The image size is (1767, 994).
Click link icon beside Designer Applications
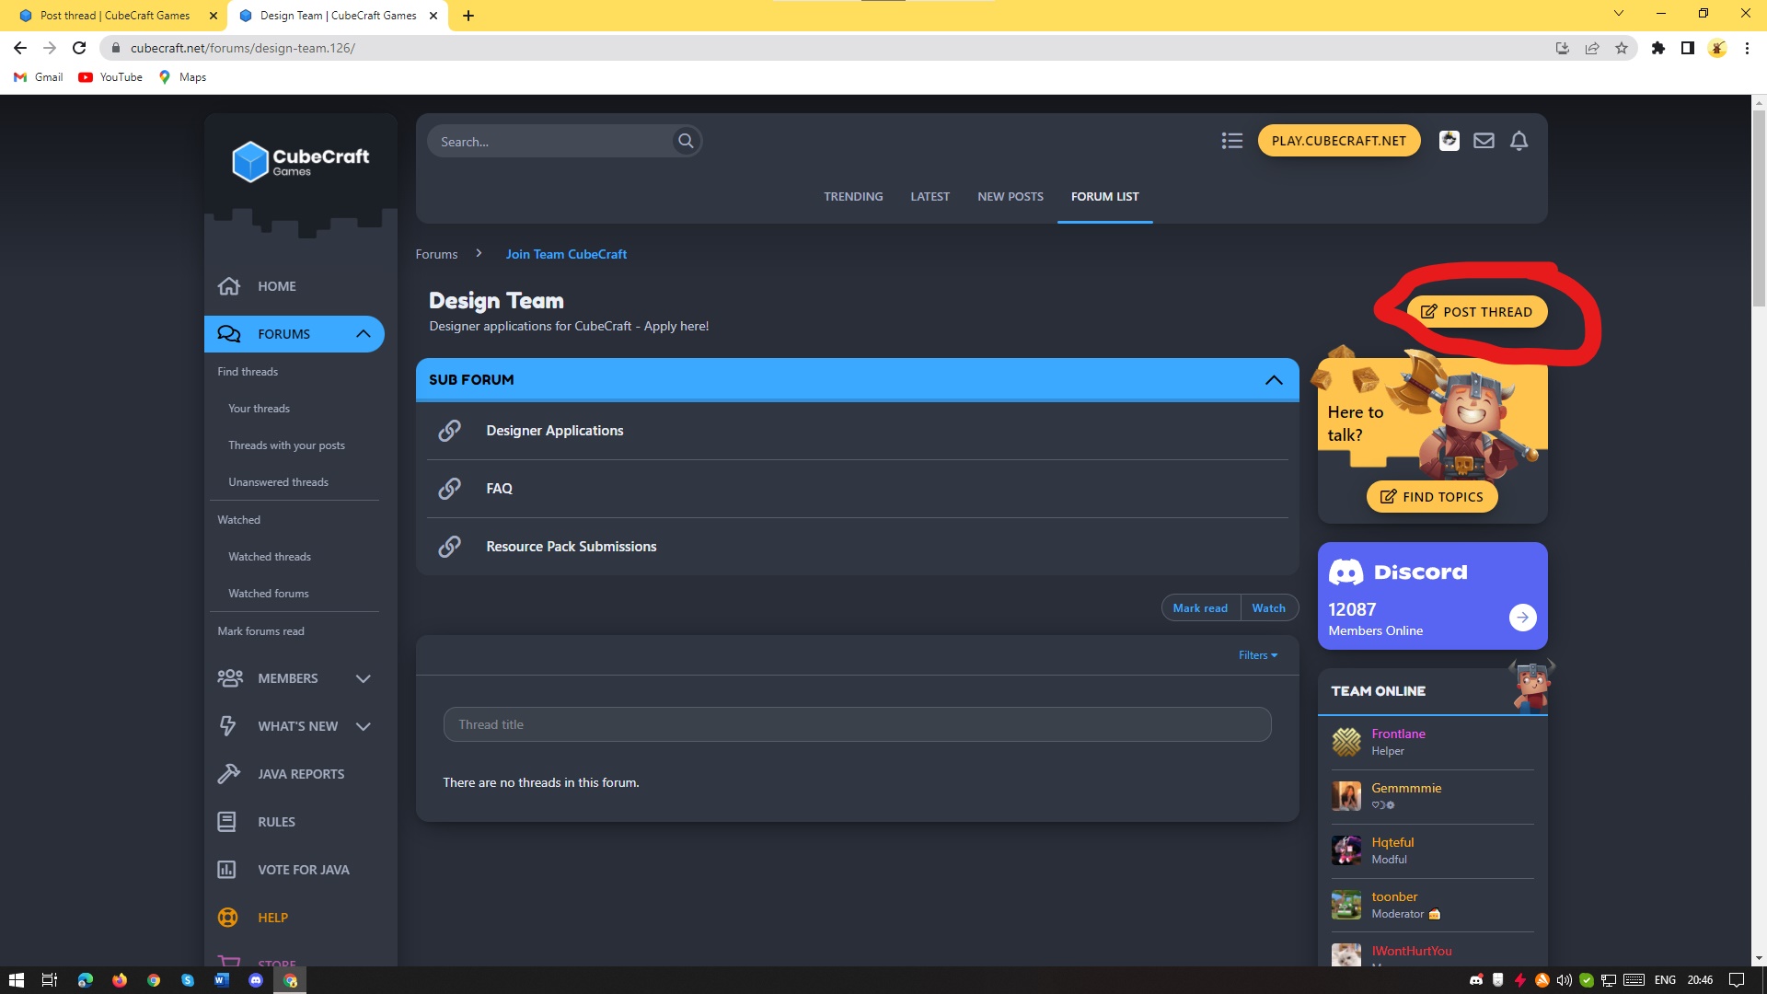[449, 431]
